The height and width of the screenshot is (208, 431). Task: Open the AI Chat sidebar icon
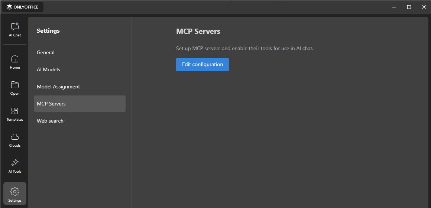click(x=15, y=30)
